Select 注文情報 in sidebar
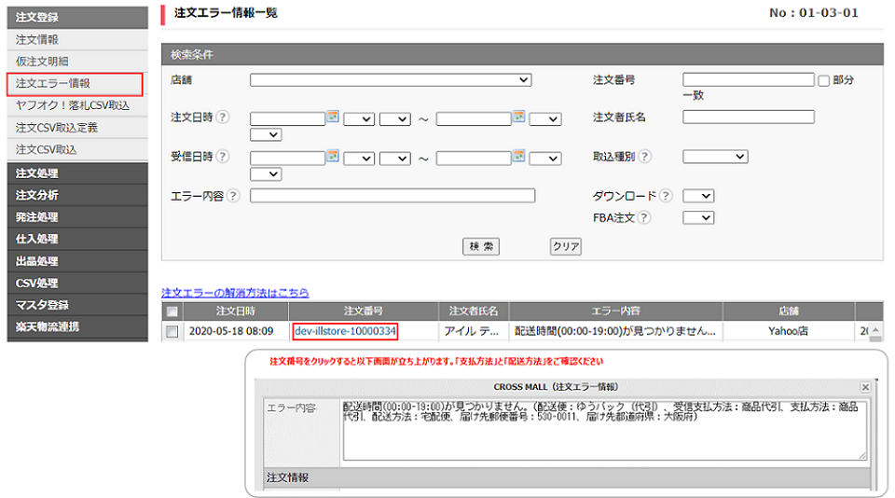Image resolution: width=895 pixels, height=498 pixels. point(77,39)
